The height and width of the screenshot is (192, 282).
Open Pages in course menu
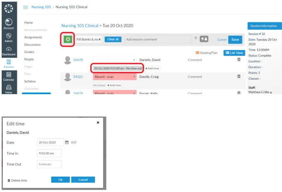click(x=28, y=67)
